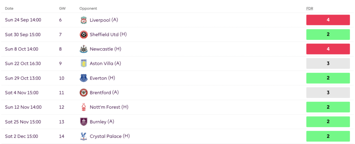
Task: Click the green difficulty 2 box for Everton
Action: [328, 78]
